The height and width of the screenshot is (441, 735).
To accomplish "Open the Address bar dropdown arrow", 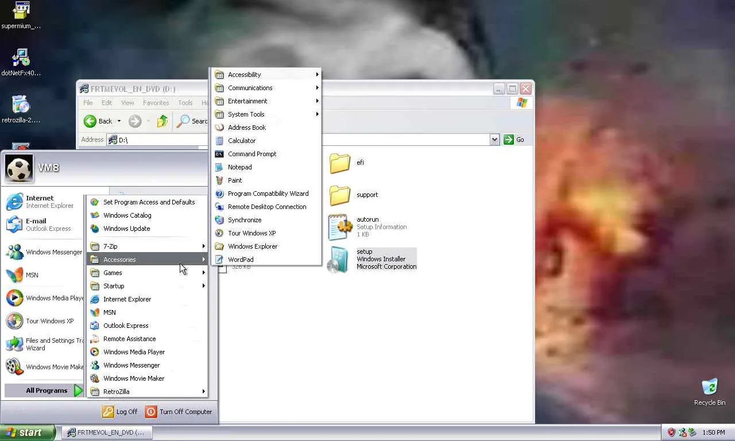I will pyautogui.click(x=494, y=140).
